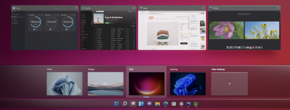290x110 pixels.
Task: Select the Gaming desktop thumbnail
Action: point(188,84)
